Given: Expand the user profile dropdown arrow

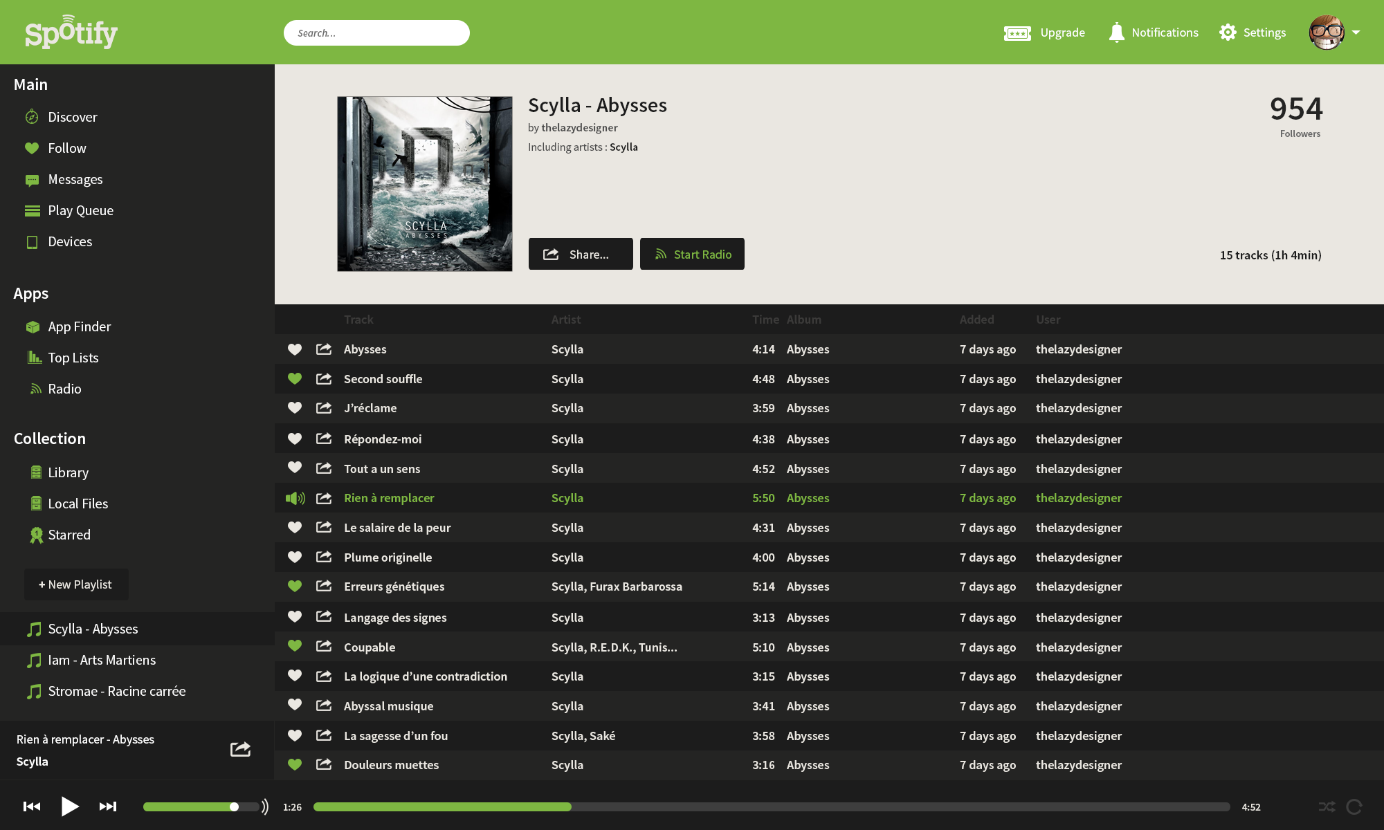Looking at the screenshot, I should [1356, 33].
